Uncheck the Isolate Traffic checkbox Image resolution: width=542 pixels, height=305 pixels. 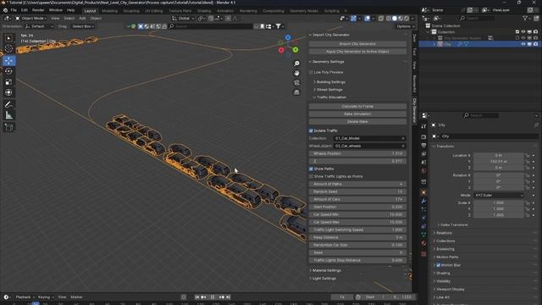pos(311,130)
